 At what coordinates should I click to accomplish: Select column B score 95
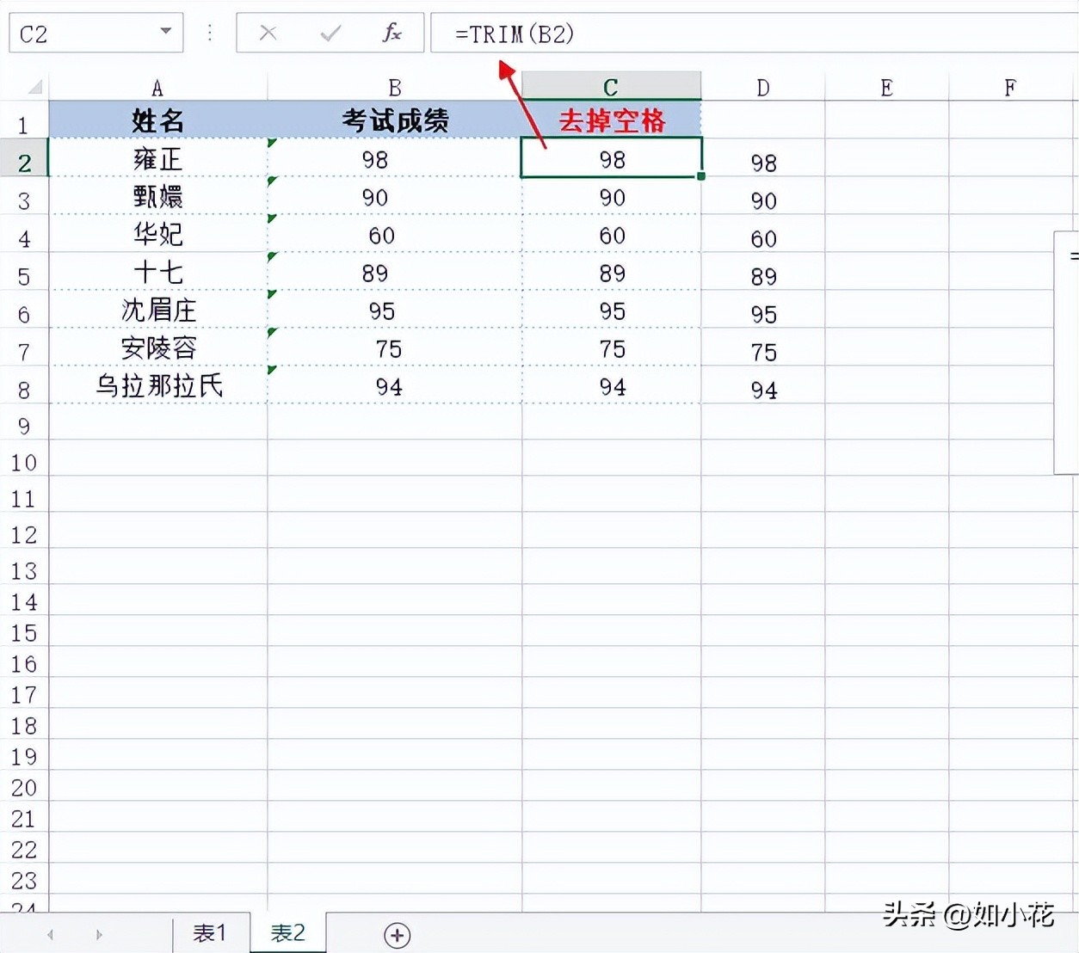[x=395, y=310]
